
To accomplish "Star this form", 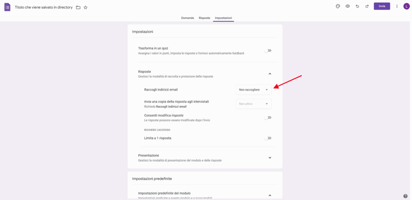I will click(85, 8).
